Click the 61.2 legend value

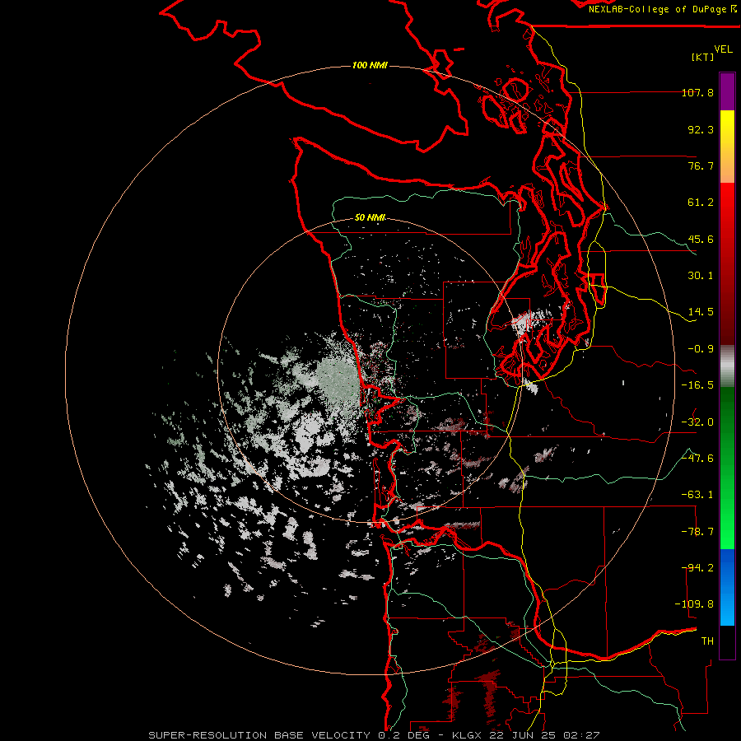click(701, 203)
